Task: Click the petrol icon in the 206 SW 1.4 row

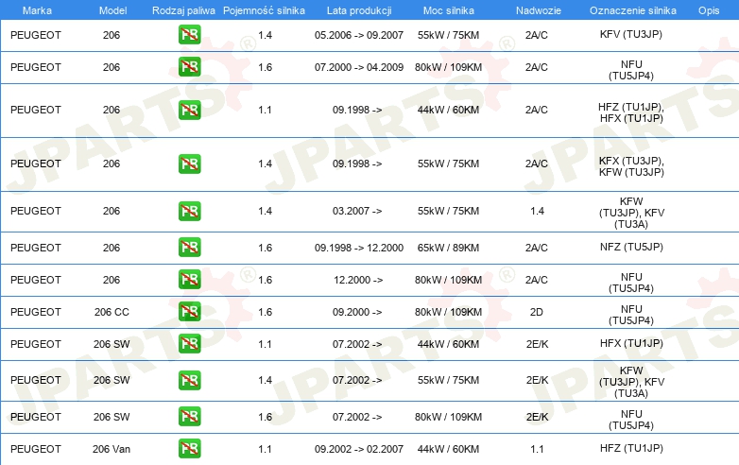Action: tap(189, 380)
